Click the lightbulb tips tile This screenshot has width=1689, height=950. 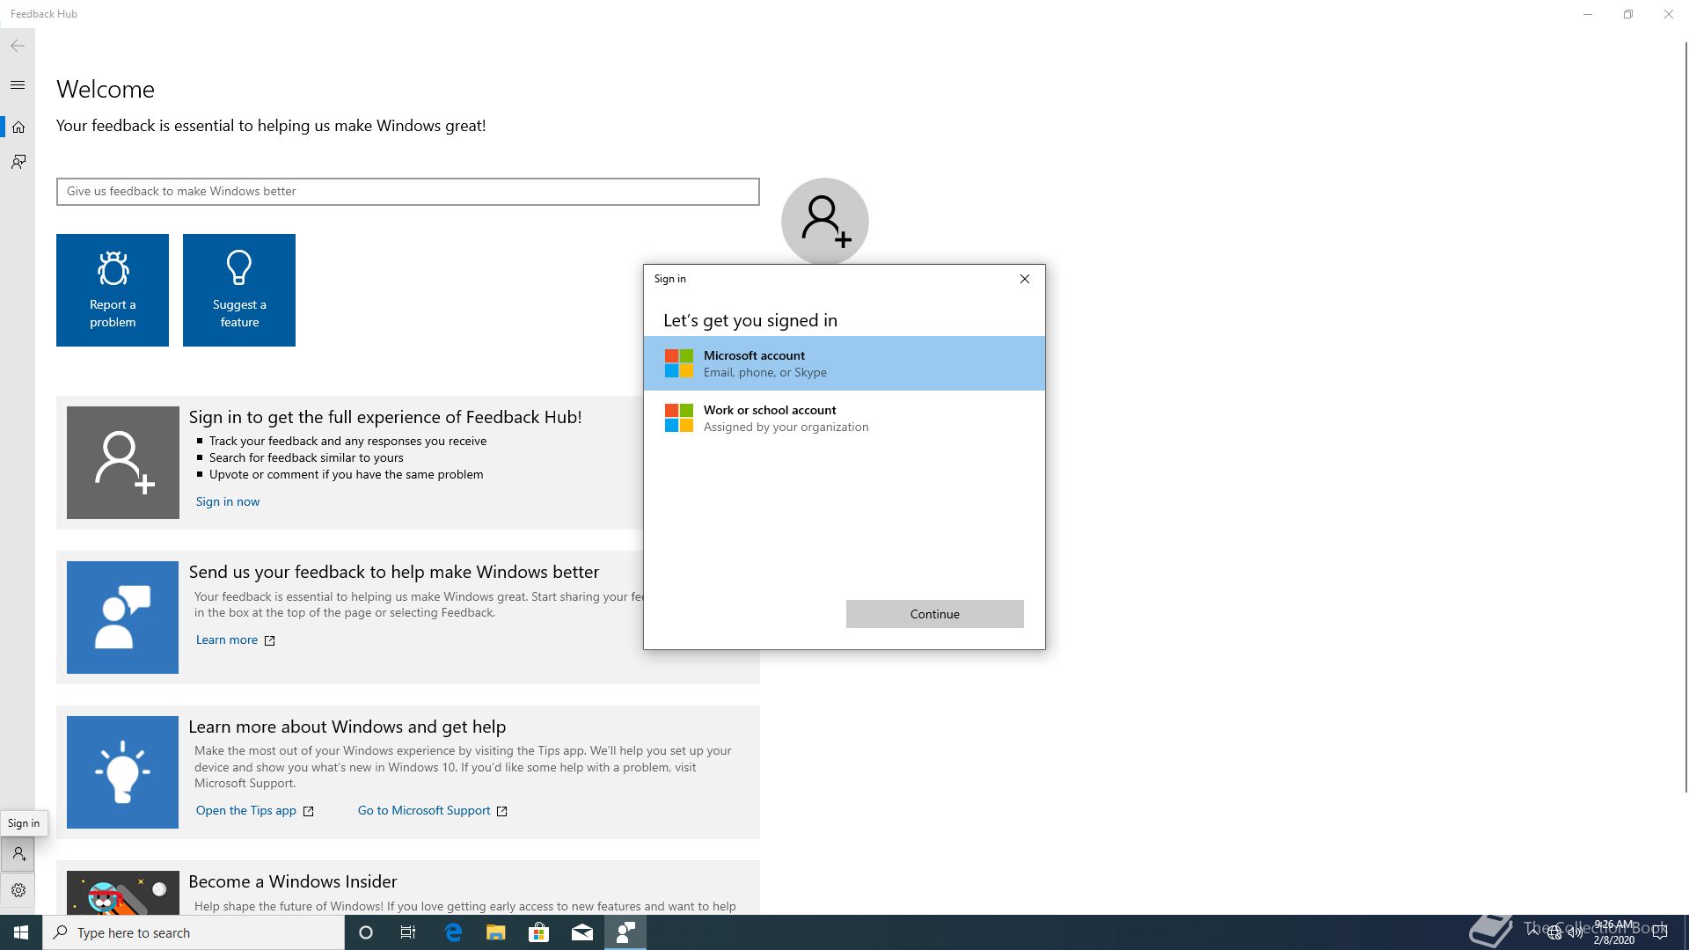coord(122,772)
